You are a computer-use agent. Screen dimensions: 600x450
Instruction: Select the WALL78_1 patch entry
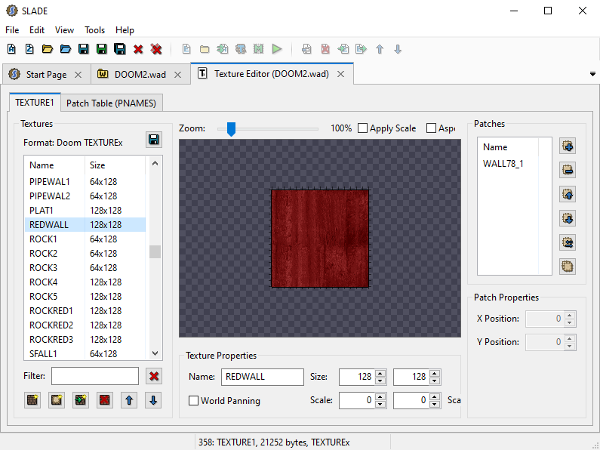(503, 163)
